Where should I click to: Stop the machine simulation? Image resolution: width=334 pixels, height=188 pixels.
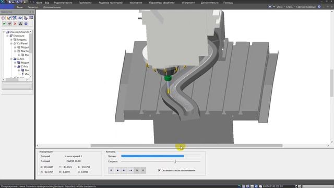(117, 170)
